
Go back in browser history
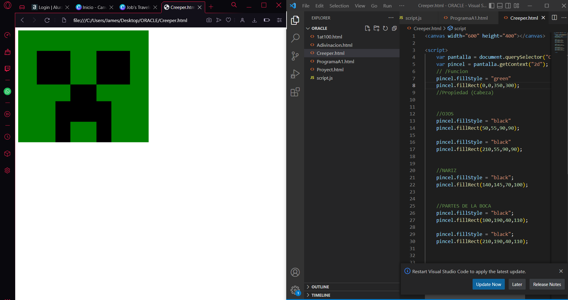22,20
